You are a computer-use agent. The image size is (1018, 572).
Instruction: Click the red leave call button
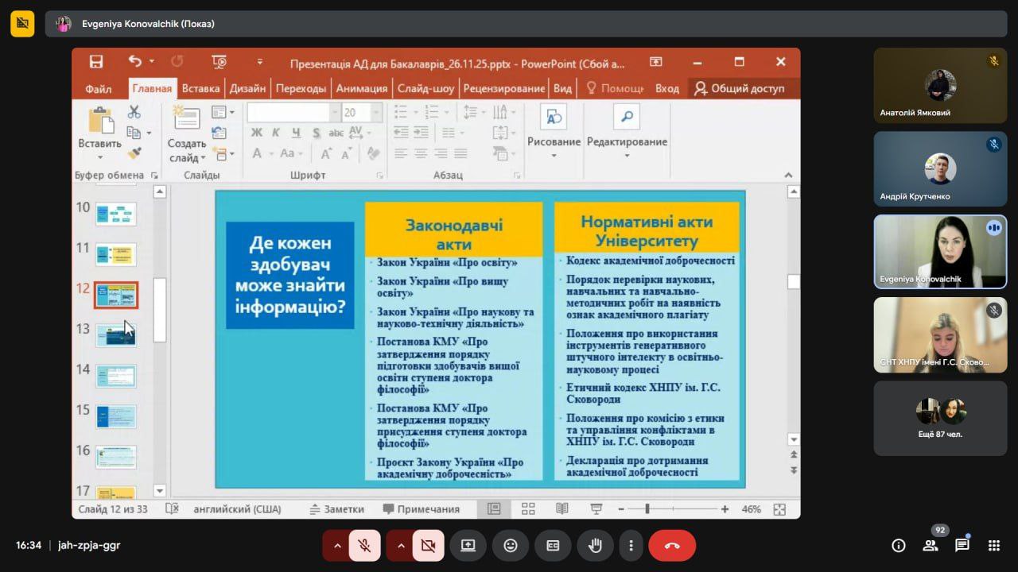pos(671,546)
